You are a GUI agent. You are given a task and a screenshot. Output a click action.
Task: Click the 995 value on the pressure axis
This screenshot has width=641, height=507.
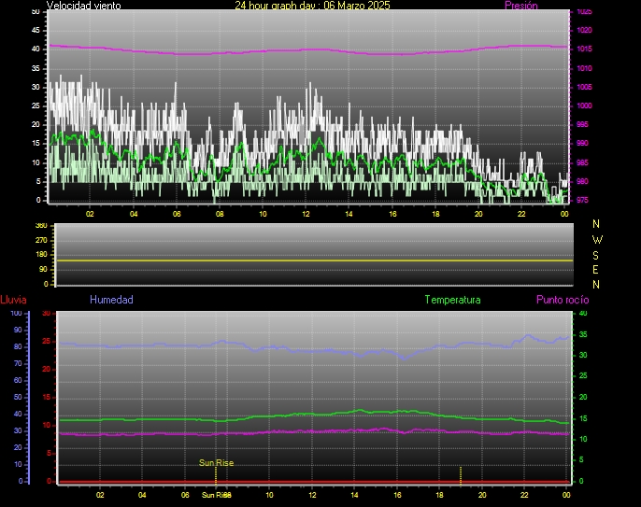(582, 124)
